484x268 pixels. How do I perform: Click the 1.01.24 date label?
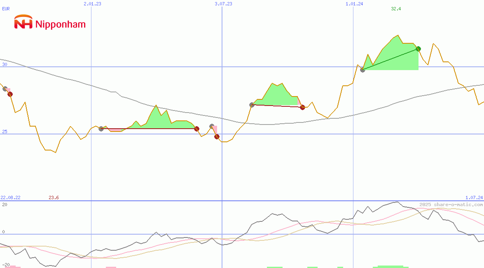tap(354, 4)
